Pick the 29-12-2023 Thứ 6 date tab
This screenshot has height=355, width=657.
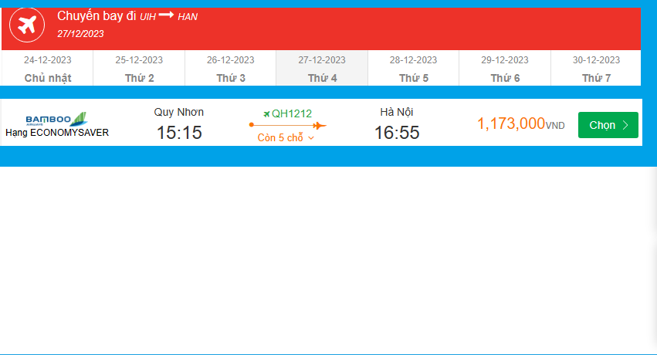pyautogui.click(x=505, y=69)
